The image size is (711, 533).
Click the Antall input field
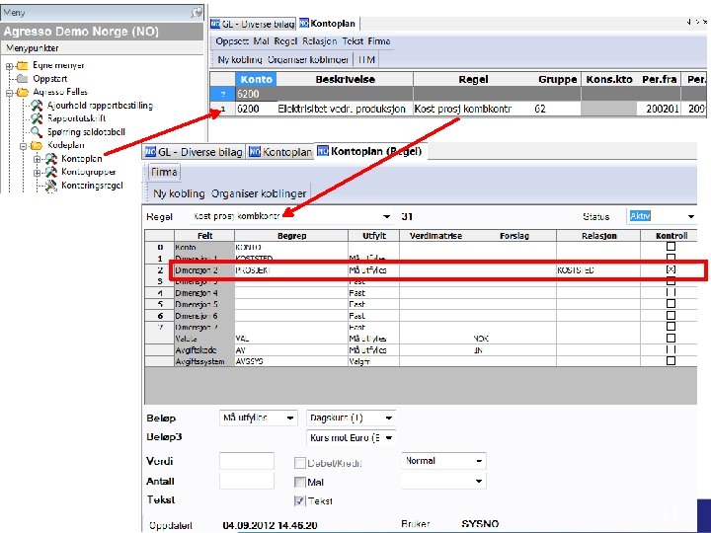click(247, 481)
